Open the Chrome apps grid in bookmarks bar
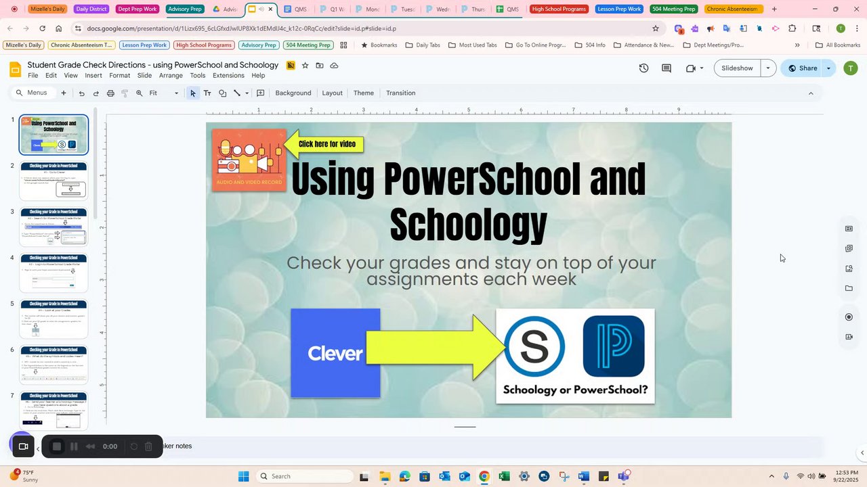This screenshot has width=867, height=487. pyautogui.click(x=343, y=45)
